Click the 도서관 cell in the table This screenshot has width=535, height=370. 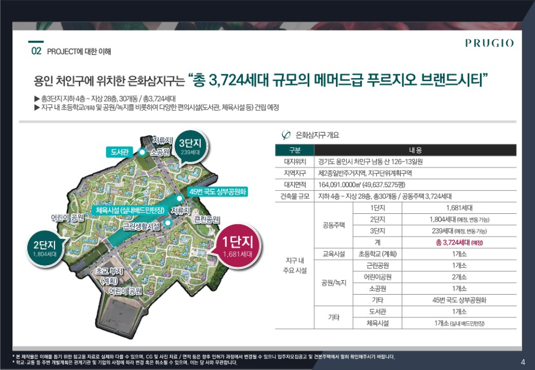(x=377, y=312)
